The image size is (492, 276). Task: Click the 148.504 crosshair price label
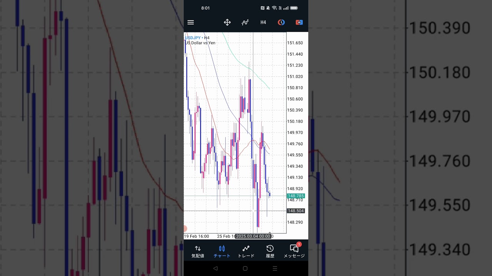click(296, 211)
